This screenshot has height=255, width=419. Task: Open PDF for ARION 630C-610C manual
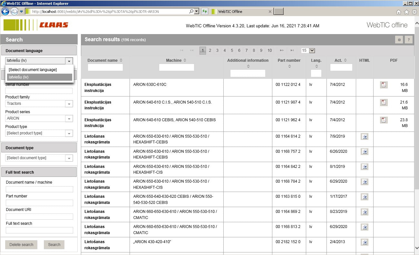384,85
